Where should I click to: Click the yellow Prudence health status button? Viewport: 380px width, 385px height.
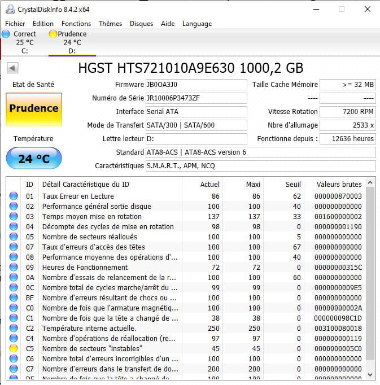[34, 110]
